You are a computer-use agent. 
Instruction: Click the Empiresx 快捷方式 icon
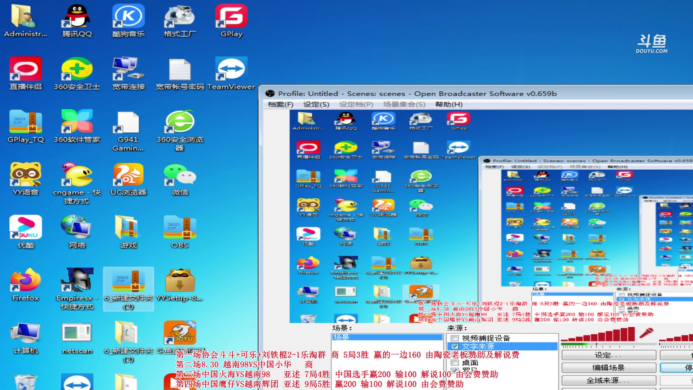[x=77, y=289]
